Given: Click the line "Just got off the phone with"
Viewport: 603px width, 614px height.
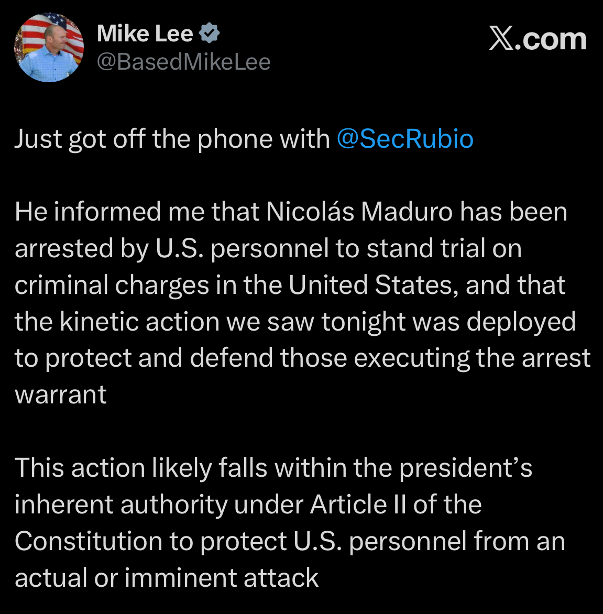Looking at the screenshot, I should (172, 139).
